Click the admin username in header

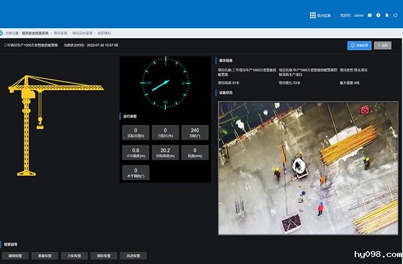(359, 15)
